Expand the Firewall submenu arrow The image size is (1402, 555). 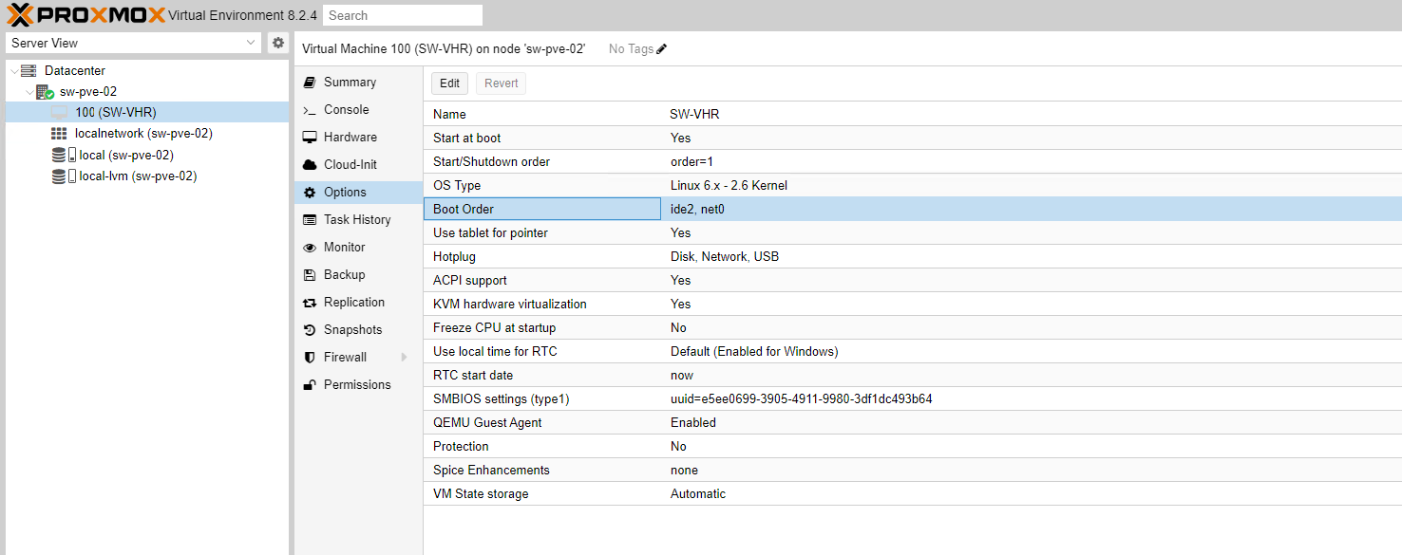[404, 358]
